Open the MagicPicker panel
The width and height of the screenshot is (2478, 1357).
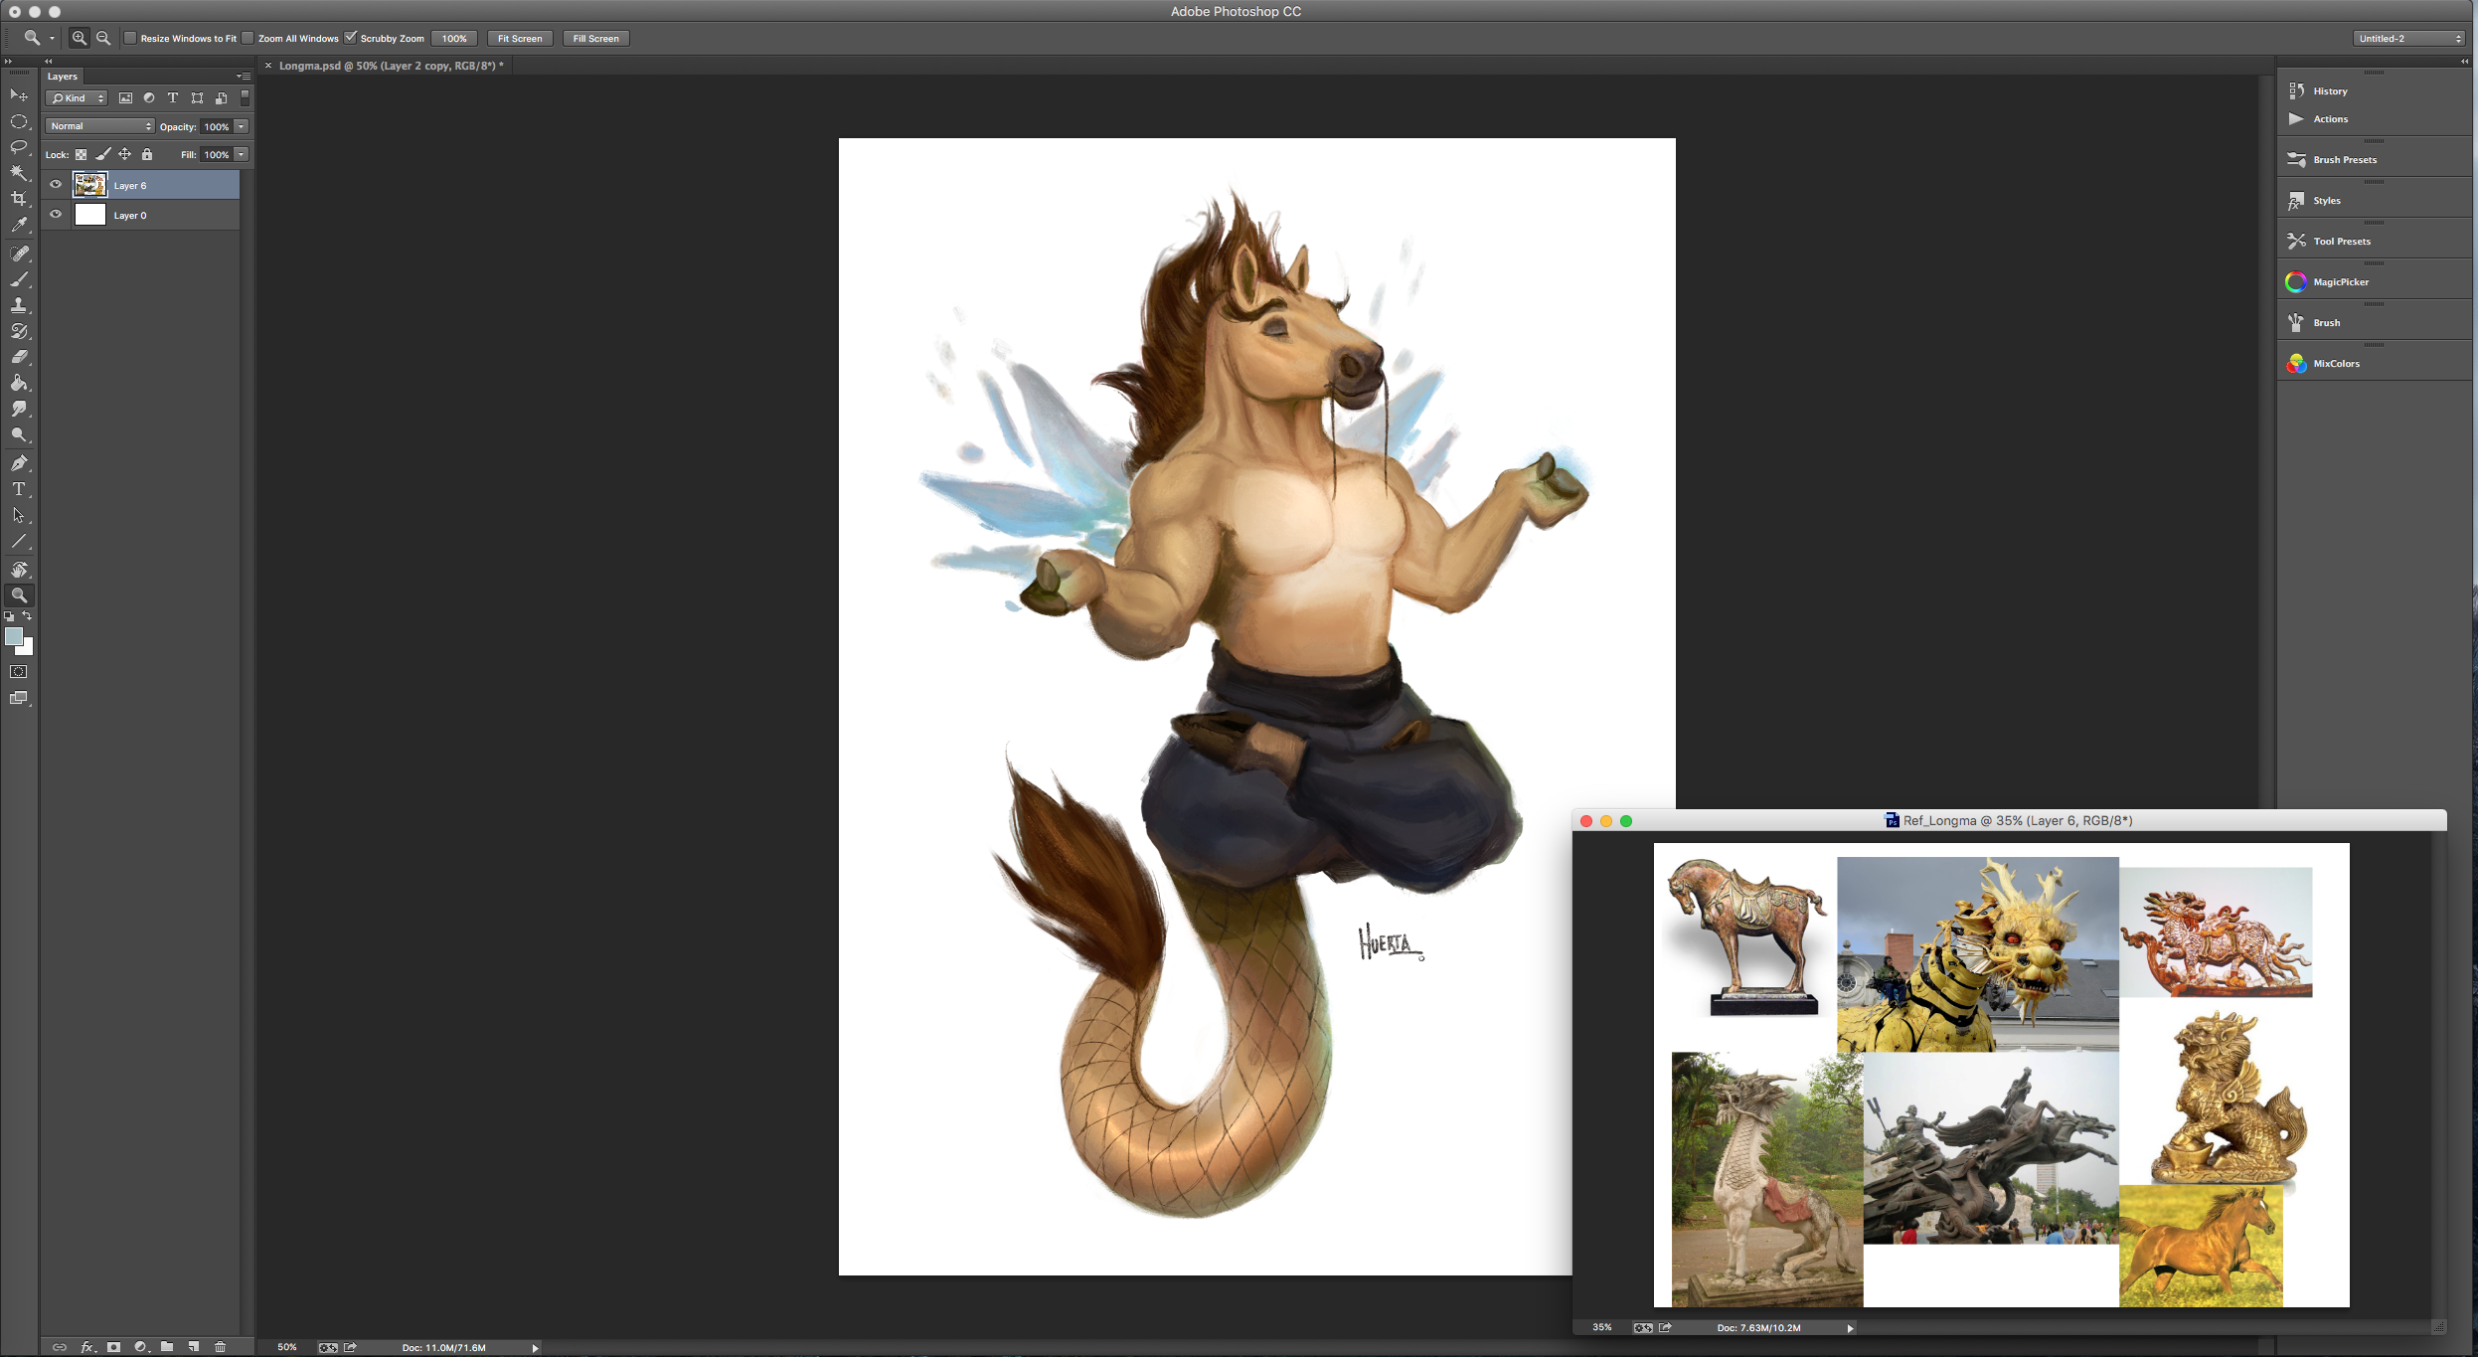pyautogui.click(x=2340, y=282)
